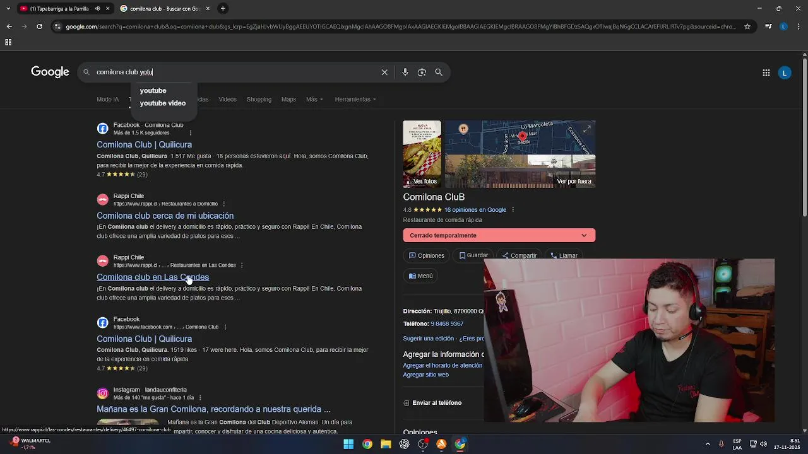This screenshot has width=808, height=454.
Task: Switch to the Modo IA tab
Action: 107,100
